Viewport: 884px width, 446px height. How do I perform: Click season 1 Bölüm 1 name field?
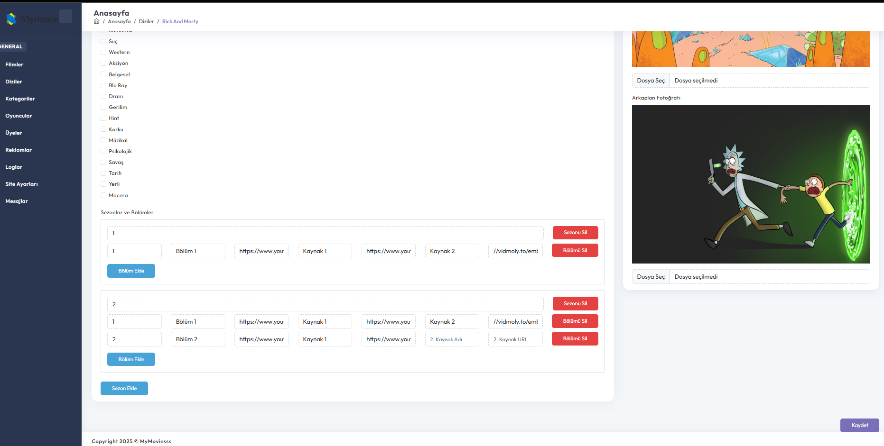[198, 251]
